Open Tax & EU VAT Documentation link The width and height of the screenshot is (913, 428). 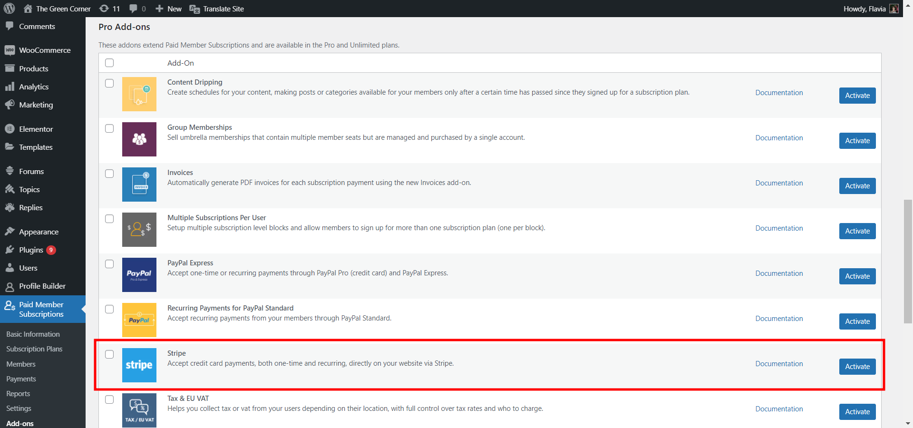point(779,409)
